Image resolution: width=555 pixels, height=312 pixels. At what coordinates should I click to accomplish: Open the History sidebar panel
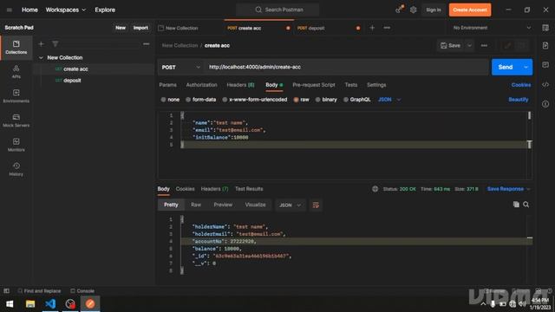[16, 170]
